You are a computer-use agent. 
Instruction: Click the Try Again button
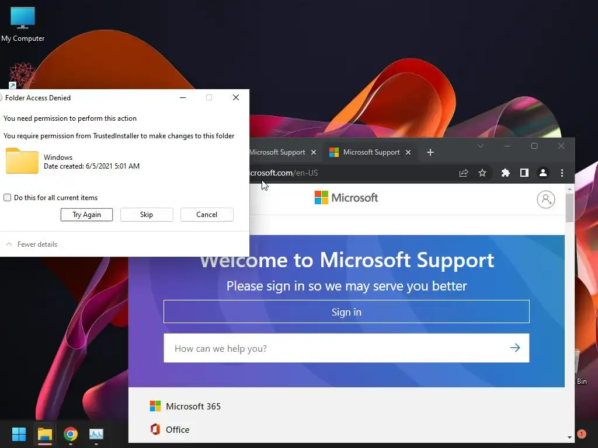coord(86,215)
